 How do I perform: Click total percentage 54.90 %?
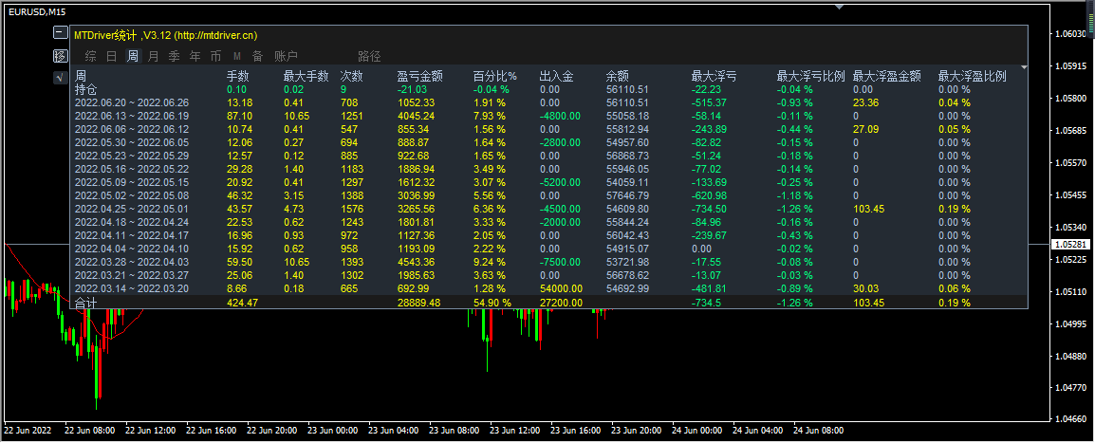(x=492, y=302)
